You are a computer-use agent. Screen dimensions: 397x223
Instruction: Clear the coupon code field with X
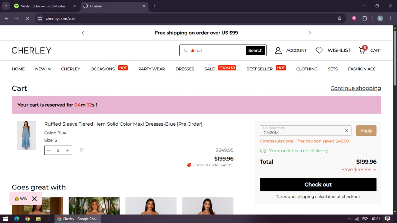tap(347, 131)
